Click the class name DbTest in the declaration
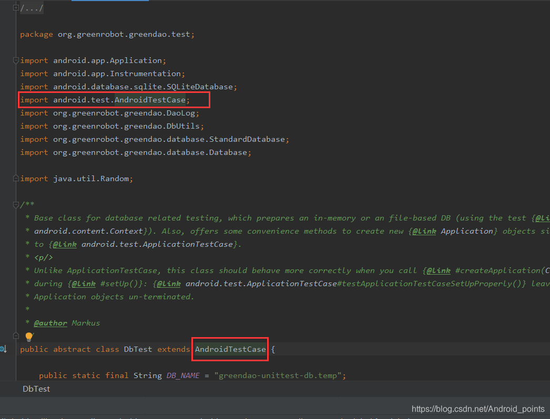This screenshot has height=419, width=550. point(138,349)
